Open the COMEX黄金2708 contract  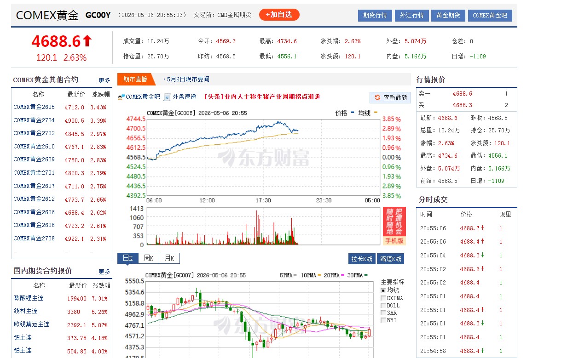tap(34, 239)
